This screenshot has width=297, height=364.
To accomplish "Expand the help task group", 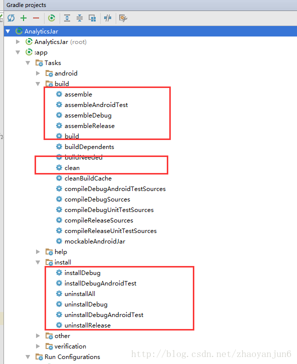I will pos(38,251).
